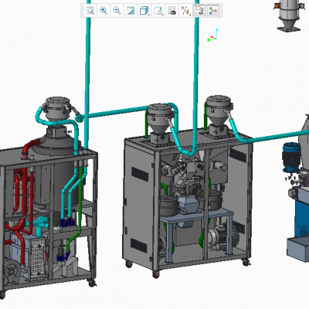The image size is (309, 309).
Task: Open the saved view states dropdown
Action: [x=158, y=11]
